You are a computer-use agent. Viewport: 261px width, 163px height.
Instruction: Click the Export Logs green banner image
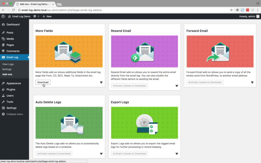[145, 123]
